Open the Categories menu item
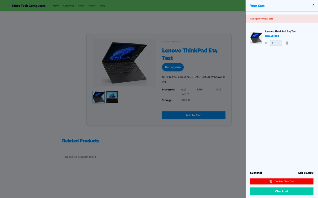The height and width of the screenshot is (198, 318). click(69, 6)
